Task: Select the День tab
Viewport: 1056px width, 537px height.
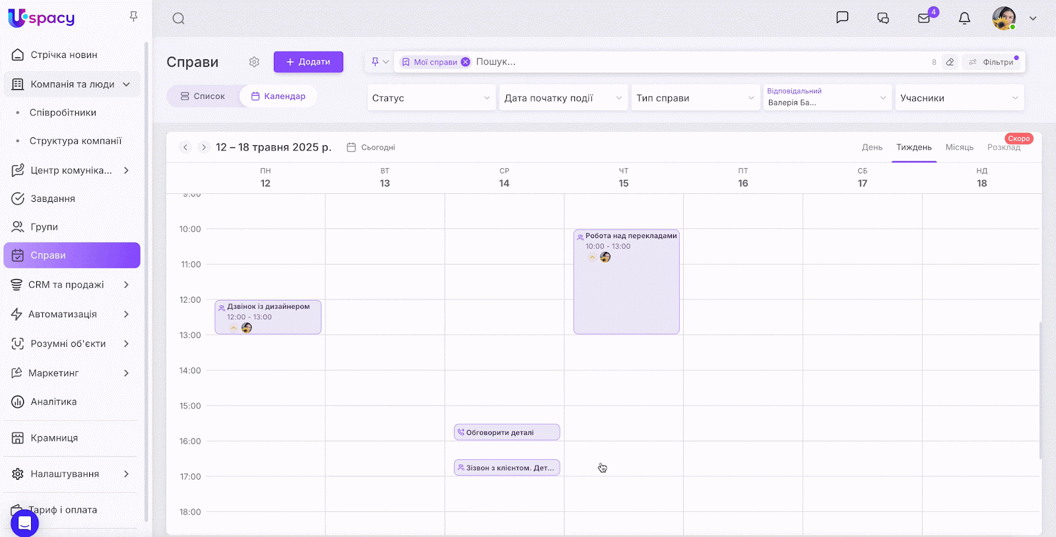Action: [872, 147]
